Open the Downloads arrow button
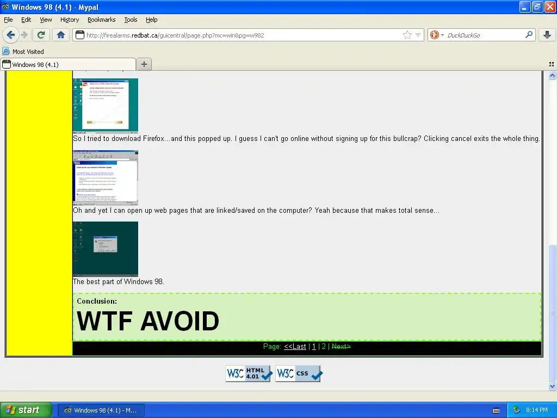The width and height of the screenshot is (557, 418). click(547, 35)
